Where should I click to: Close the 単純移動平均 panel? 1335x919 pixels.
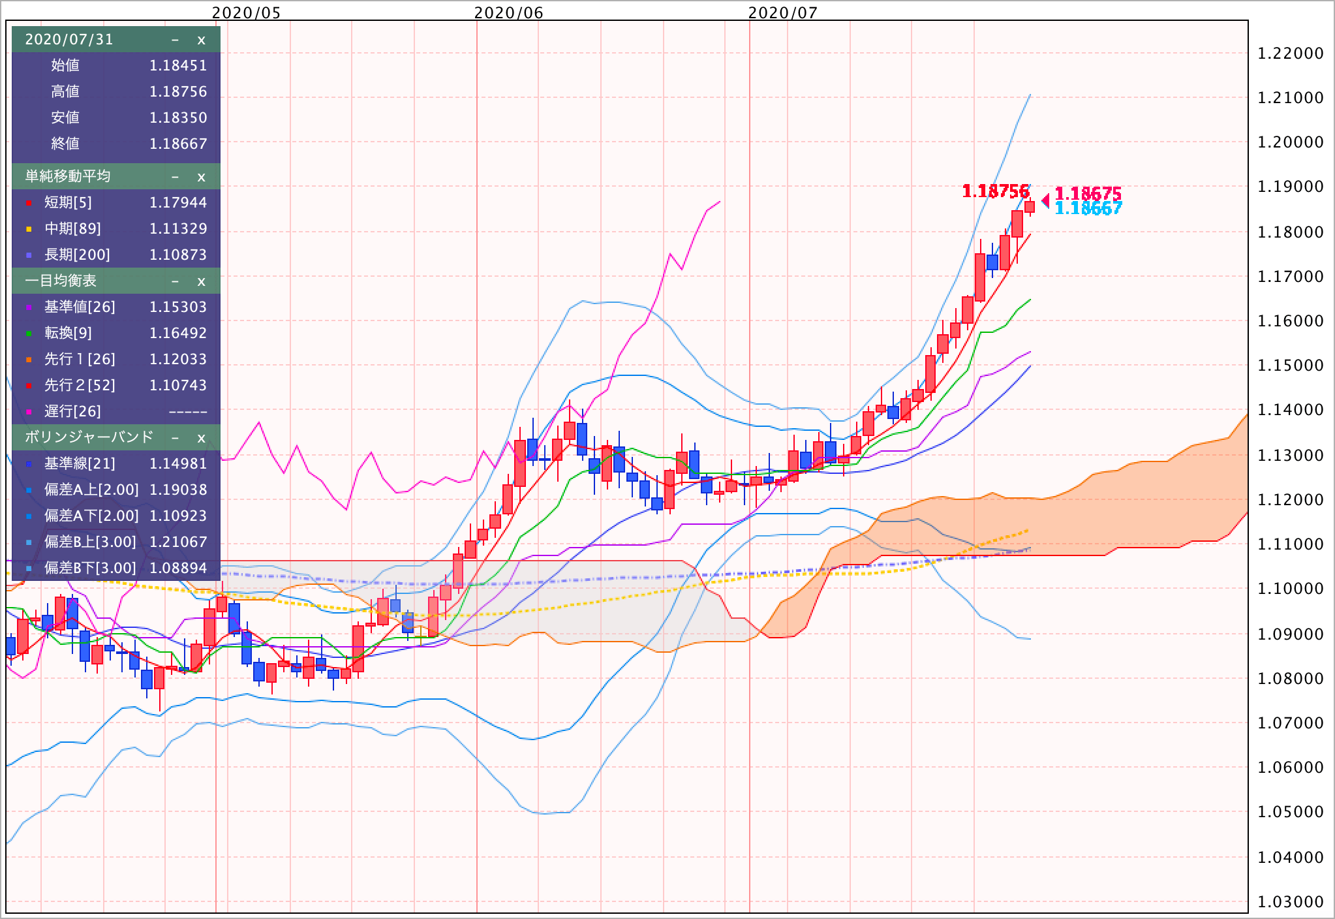(201, 177)
